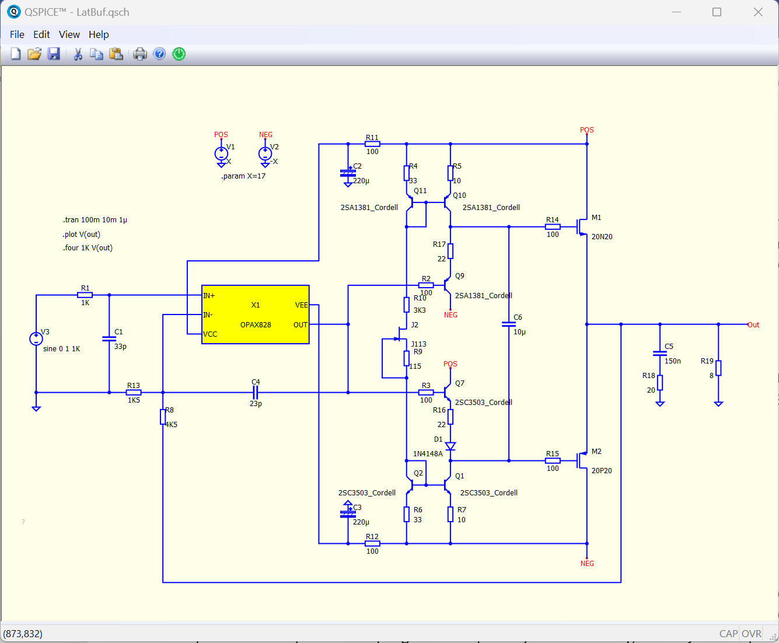The width and height of the screenshot is (779, 643).
Task: Select resistor R11 symbol
Action: pos(372,144)
